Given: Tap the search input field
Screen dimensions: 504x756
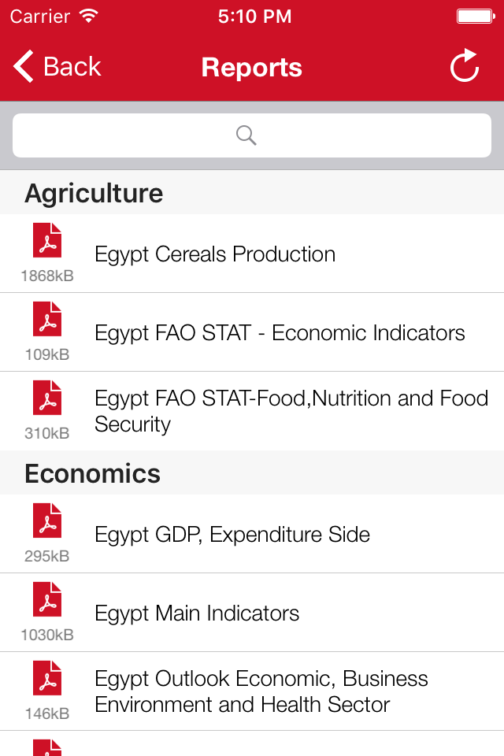Looking at the screenshot, I should click(x=252, y=135).
